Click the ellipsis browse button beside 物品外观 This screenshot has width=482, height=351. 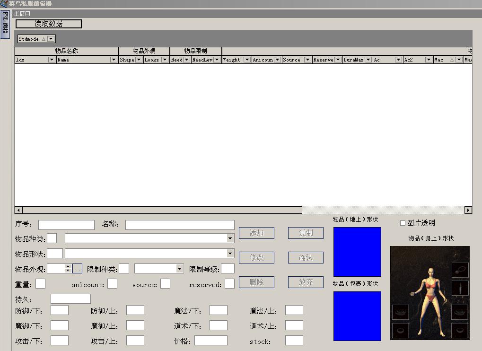pos(77,269)
